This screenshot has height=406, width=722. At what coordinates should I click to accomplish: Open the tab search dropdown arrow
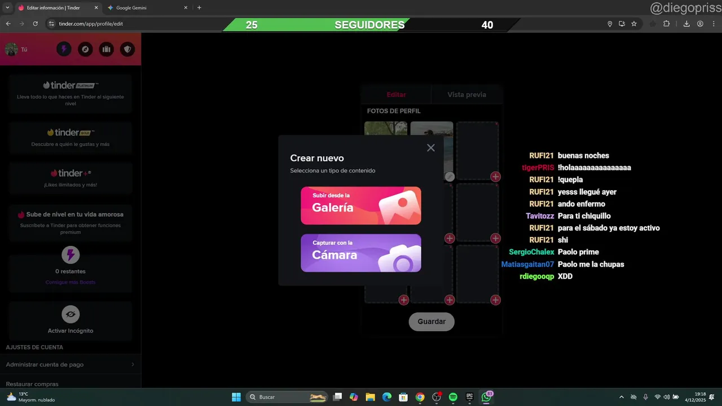(x=7, y=8)
